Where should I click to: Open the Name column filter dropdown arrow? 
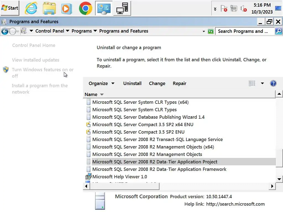point(102,95)
